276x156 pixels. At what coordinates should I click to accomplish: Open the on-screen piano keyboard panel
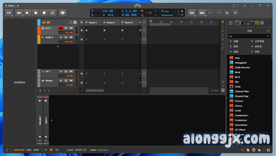268,150
